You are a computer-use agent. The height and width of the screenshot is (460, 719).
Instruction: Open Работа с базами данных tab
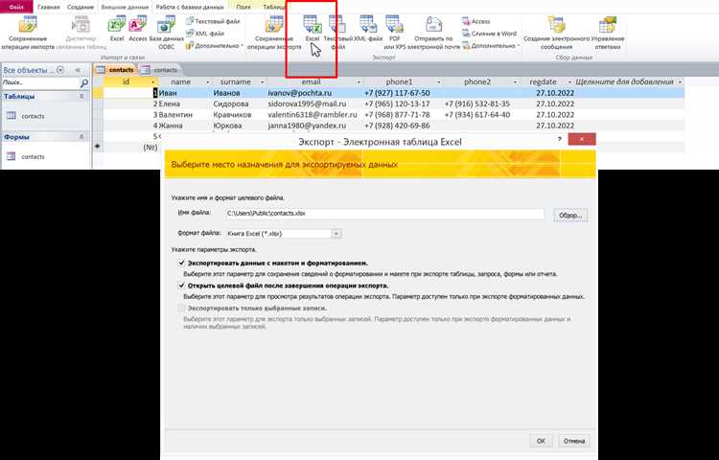point(190,8)
